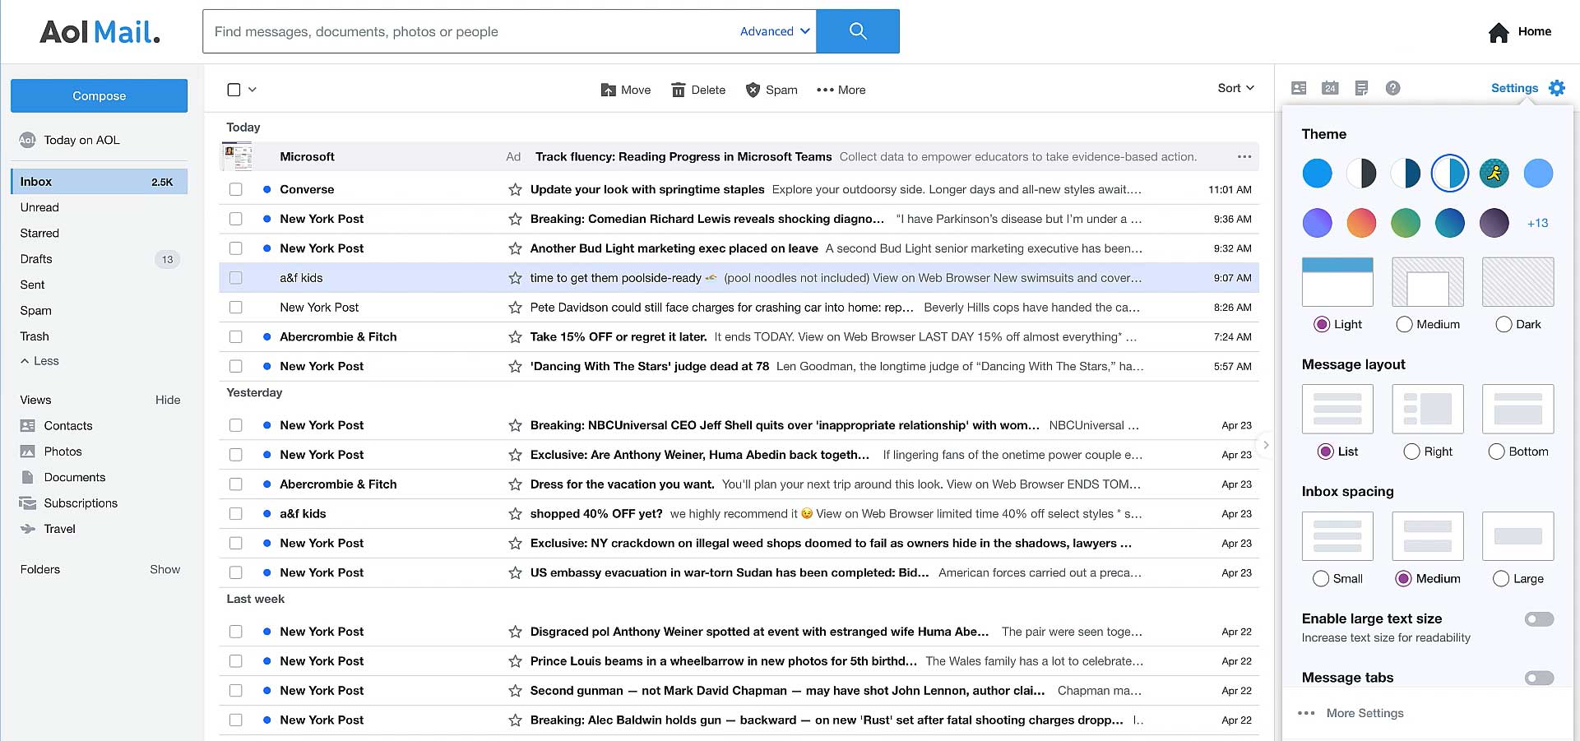Click the Delete trash icon
Viewport: 1580px width, 741px height.
[678, 90]
